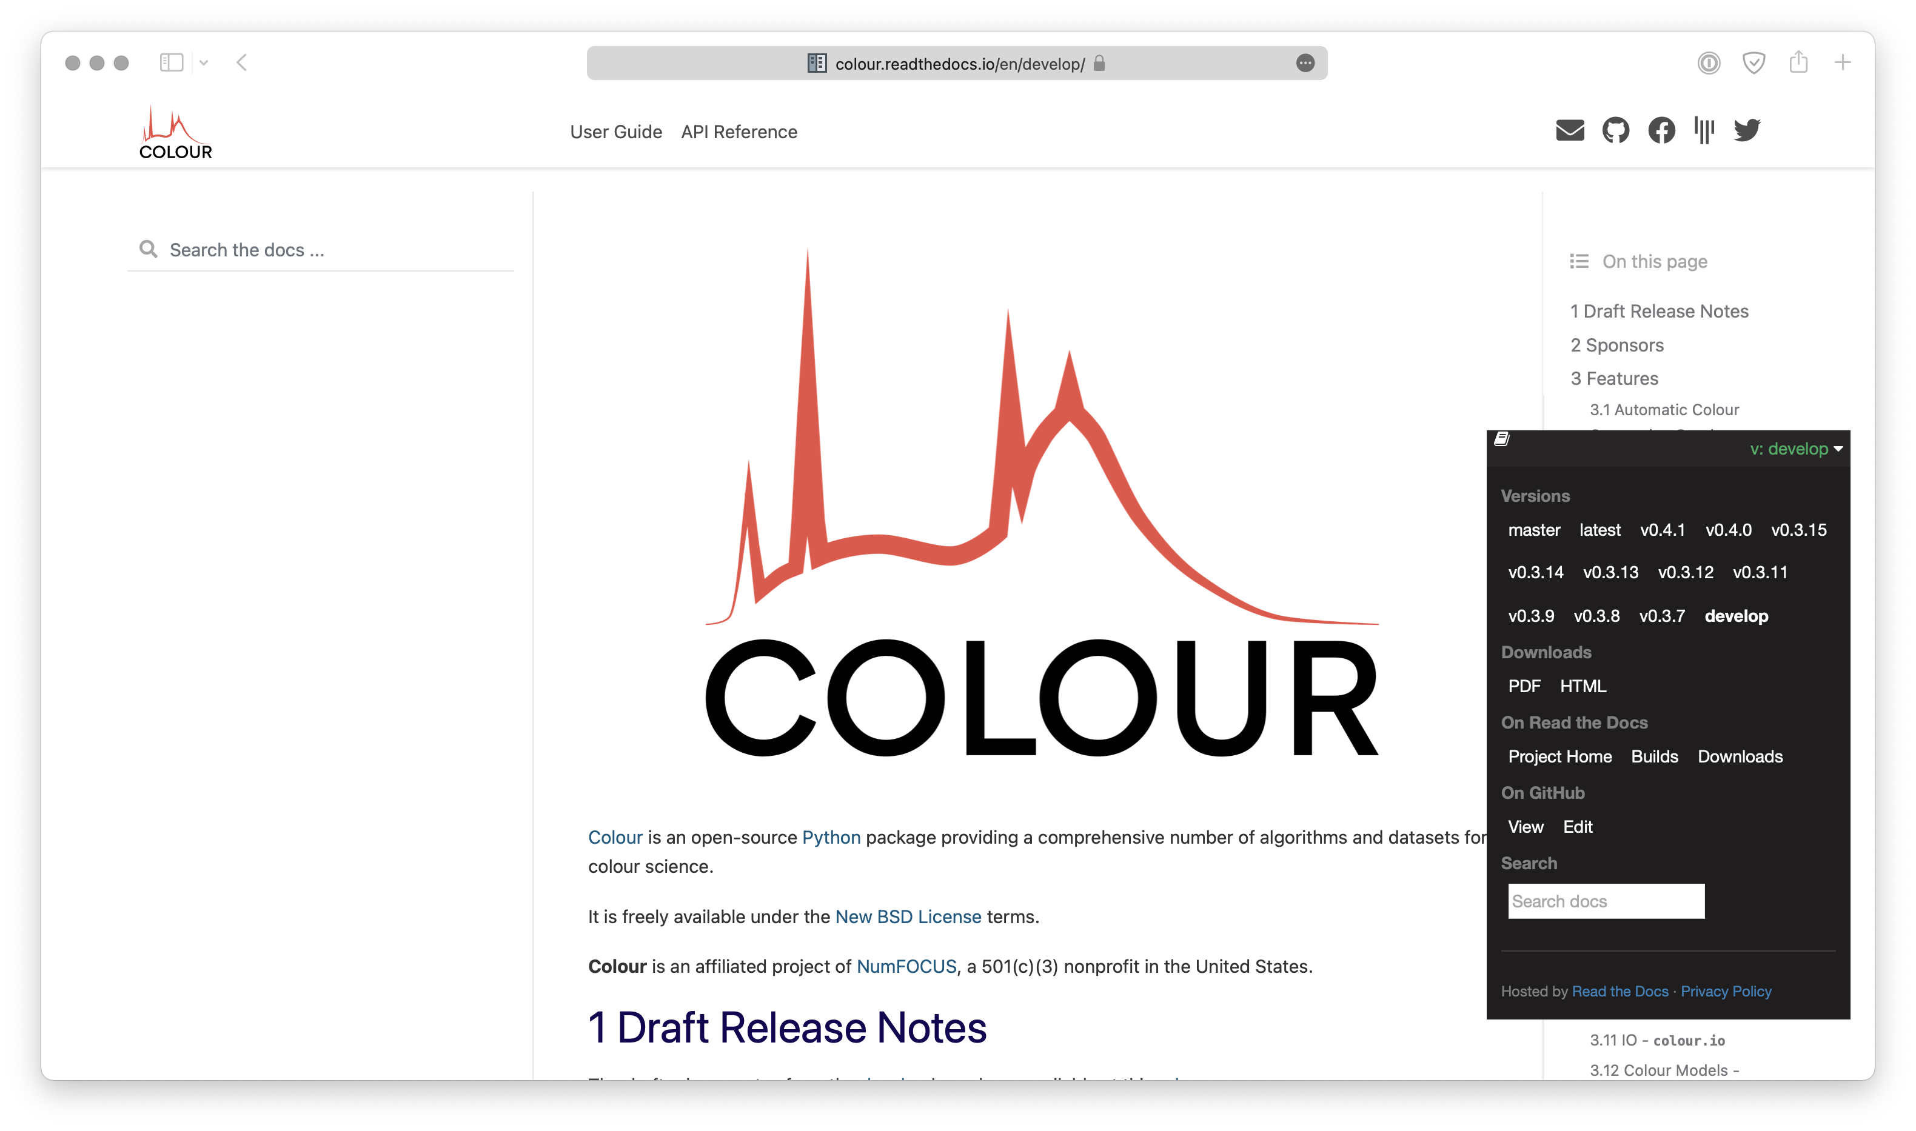Image resolution: width=1916 pixels, height=1131 pixels.
Task: Open the GitHub icon in header
Action: (x=1615, y=130)
